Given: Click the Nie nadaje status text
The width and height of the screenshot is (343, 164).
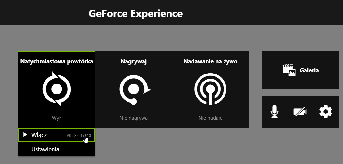Looking at the screenshot, I should tap(210, 118).
